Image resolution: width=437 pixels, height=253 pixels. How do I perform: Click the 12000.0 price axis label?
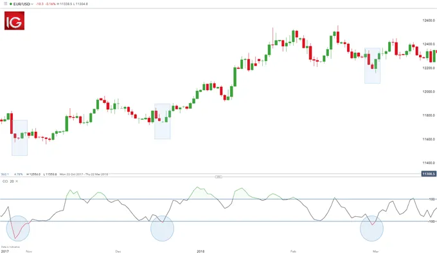coord(429,91)
